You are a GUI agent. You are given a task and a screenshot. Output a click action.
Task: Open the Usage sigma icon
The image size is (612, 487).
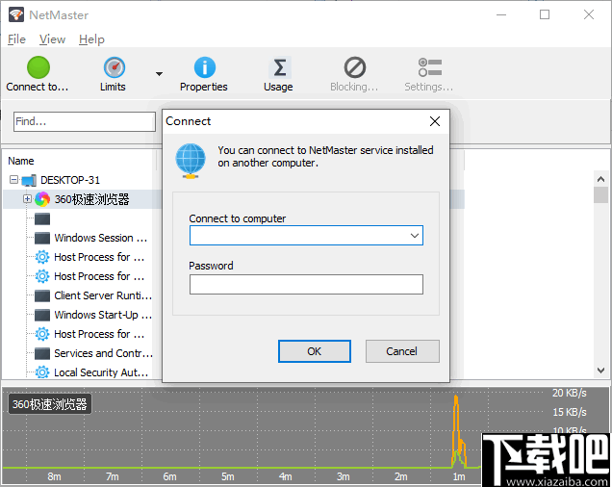pos(279,67)
